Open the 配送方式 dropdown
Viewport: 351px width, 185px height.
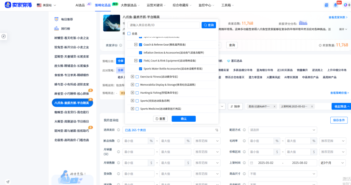click(282, 130)
